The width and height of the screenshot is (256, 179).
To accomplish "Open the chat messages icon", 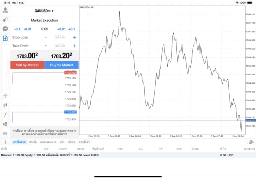I will (x=5, y=29).
